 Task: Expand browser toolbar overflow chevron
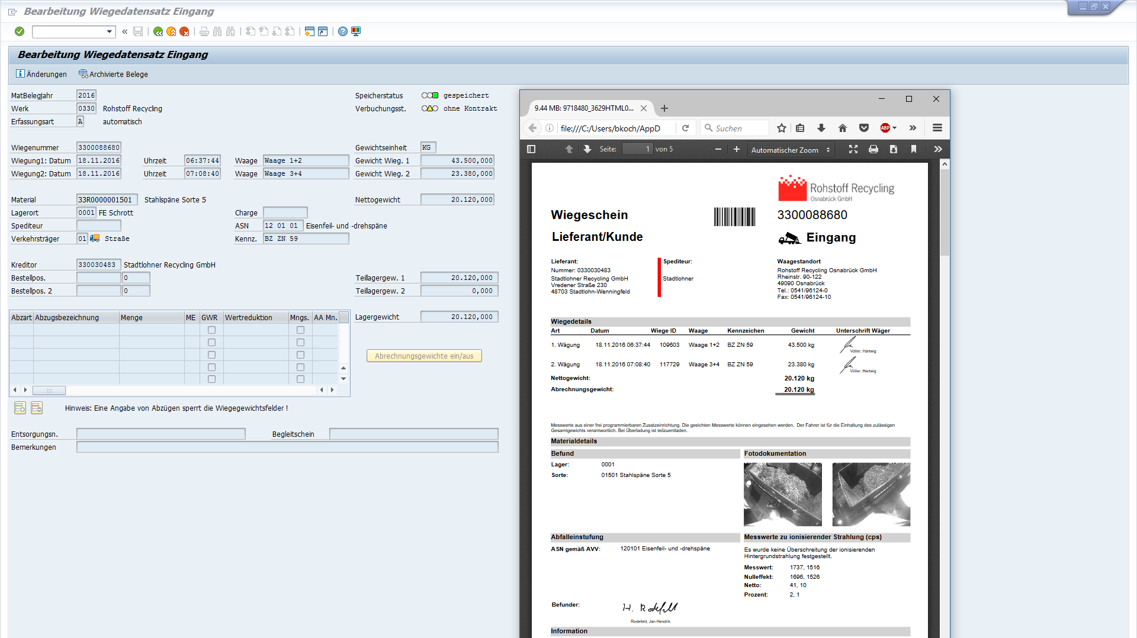913,128
